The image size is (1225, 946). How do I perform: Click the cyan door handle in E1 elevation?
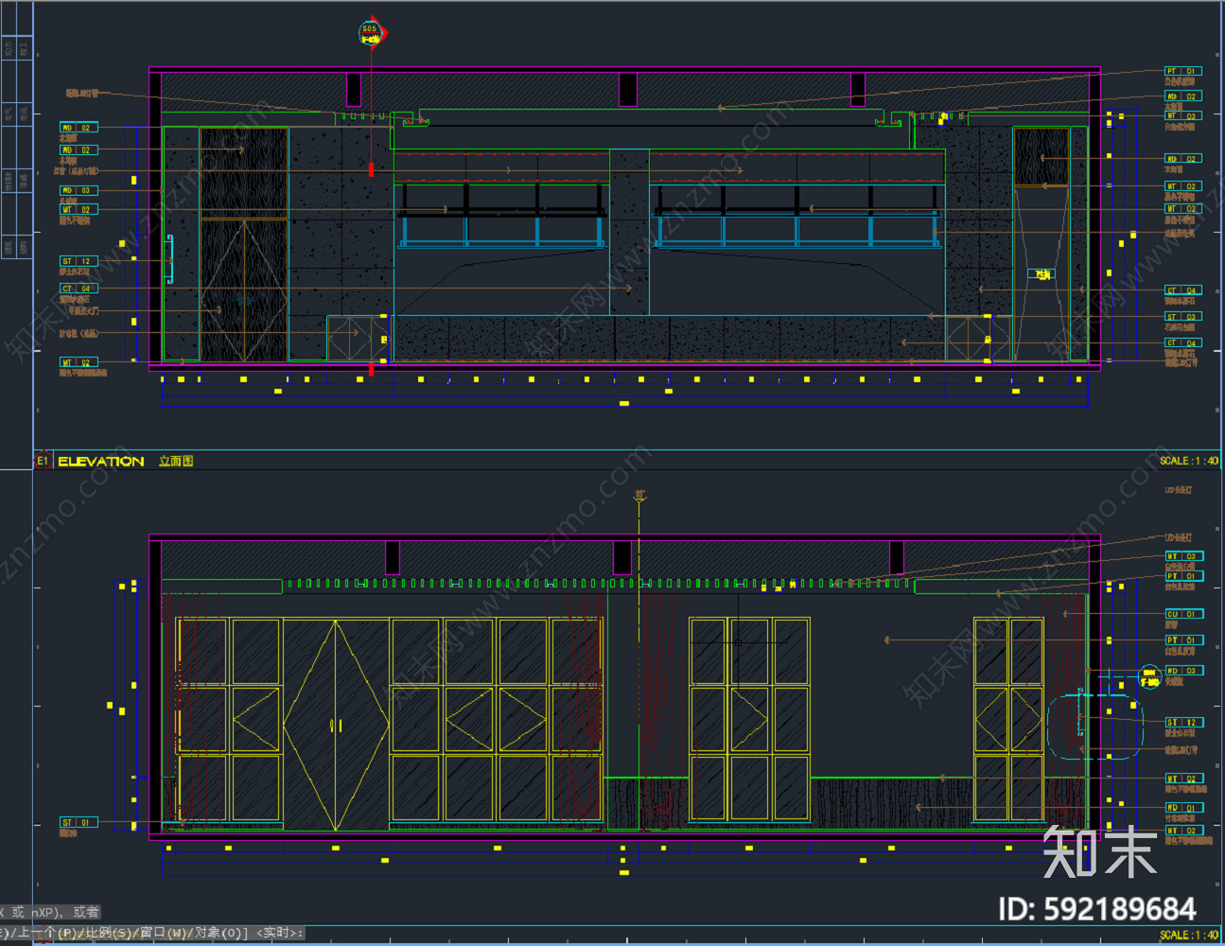point(170,259)
